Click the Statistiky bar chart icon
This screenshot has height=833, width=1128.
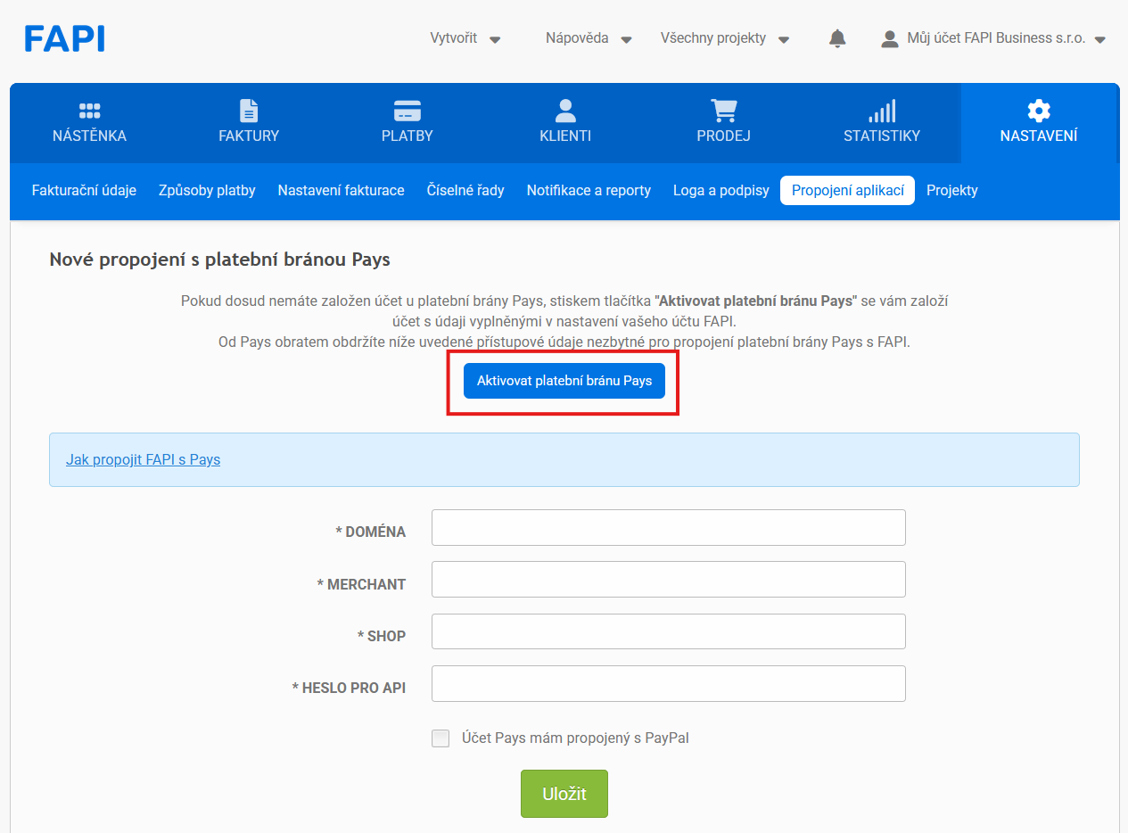click(x=882, y=111)
